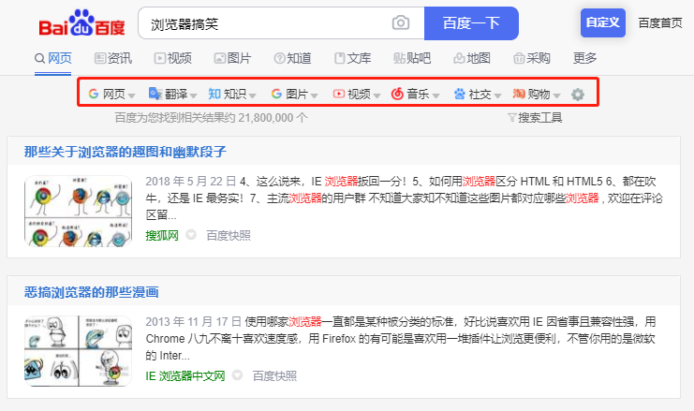Click the 贴 icon beside 贴吧
This screenshot has width=694, height=411.
[x=399, y=58]
